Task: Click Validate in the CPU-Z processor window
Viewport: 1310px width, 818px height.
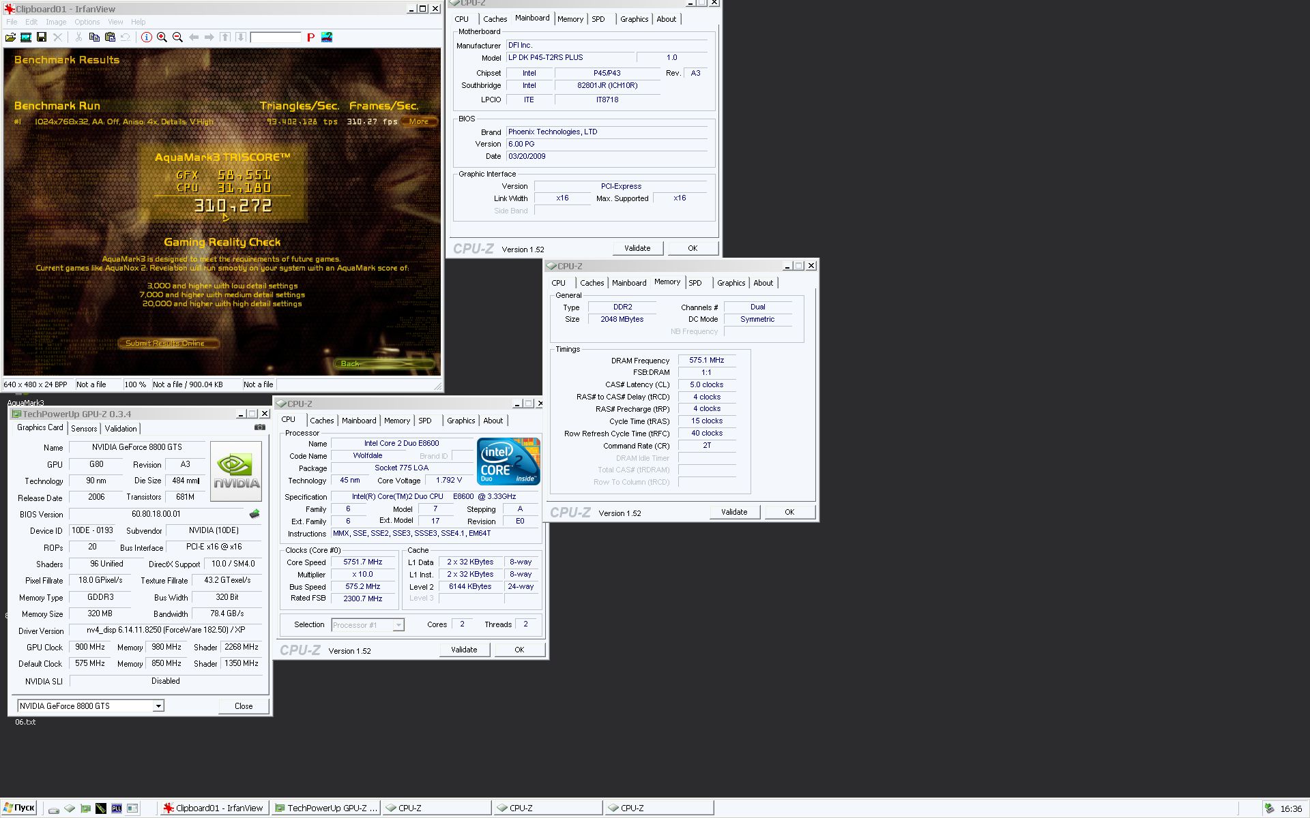Action: [464, 650]
